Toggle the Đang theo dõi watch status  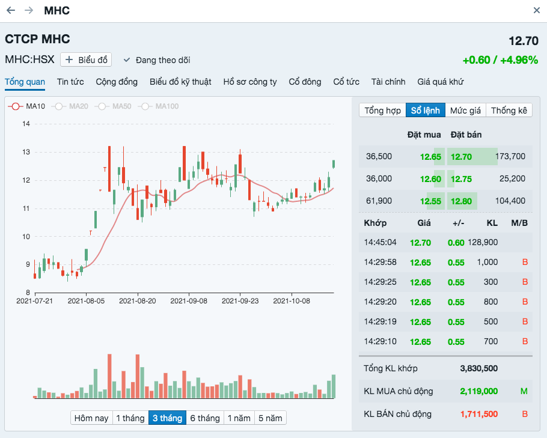(x=157, y=60)
